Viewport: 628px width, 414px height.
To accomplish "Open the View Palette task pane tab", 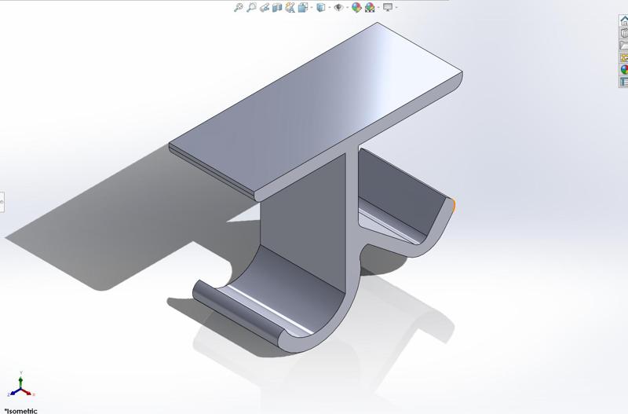I will [623, 57].
